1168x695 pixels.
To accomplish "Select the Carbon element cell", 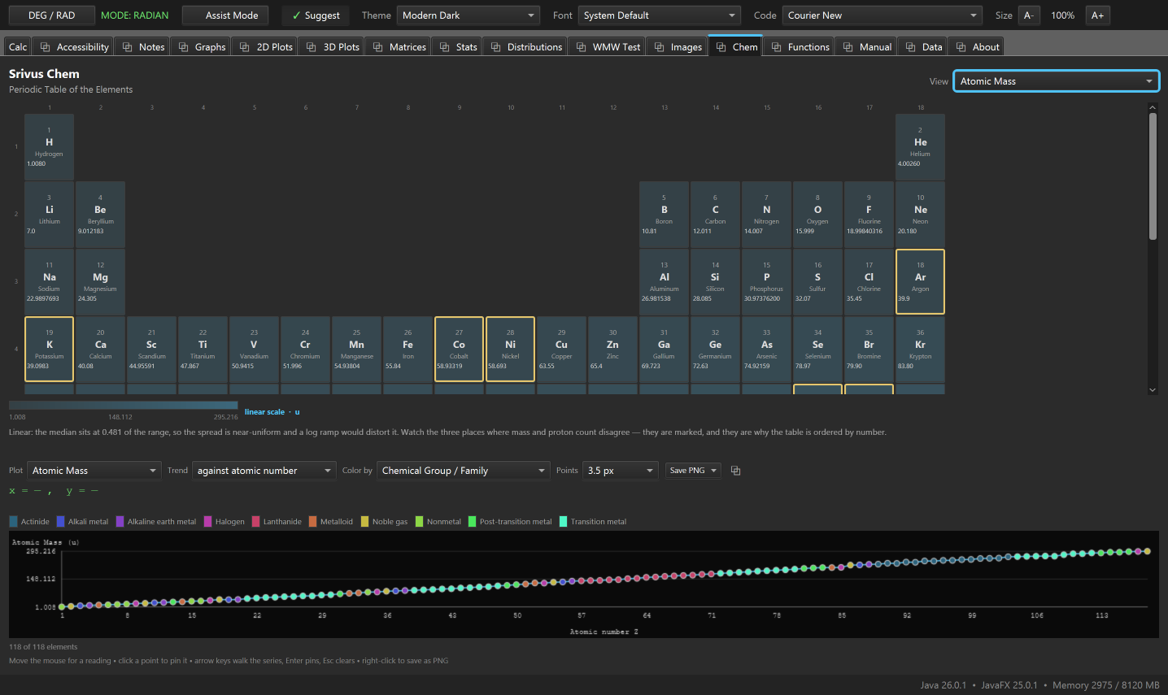I will [x=715, y=214].
